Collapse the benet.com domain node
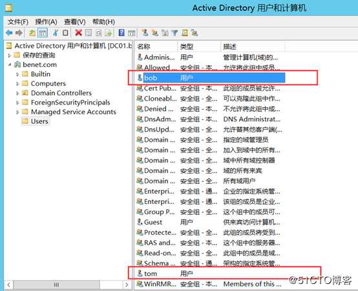 click(9, 65)
